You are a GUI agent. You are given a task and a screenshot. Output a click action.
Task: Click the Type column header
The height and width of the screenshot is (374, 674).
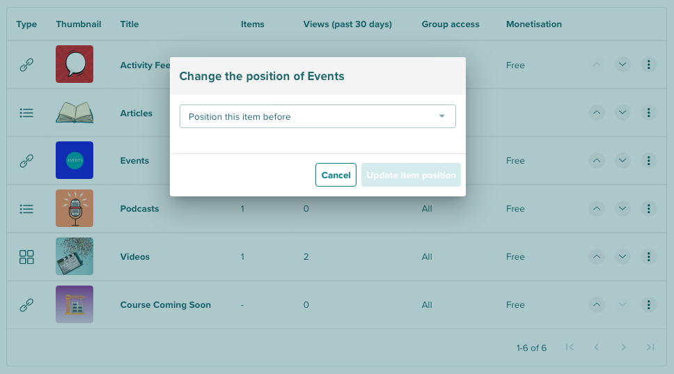(x=26, y=24)
